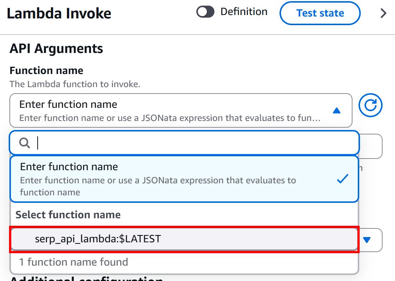
Task: Click the "Select function name" group header
Action: (x=68, y=215)
